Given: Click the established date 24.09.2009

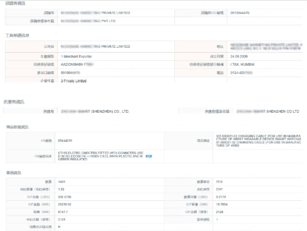Looking at the screenshot, I should point(239,56).
